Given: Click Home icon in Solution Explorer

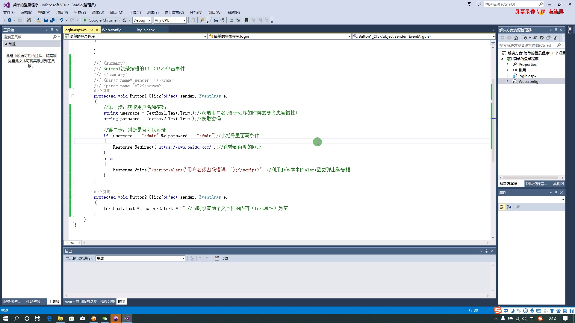Looking at the screenshot, I should point(516,38).
